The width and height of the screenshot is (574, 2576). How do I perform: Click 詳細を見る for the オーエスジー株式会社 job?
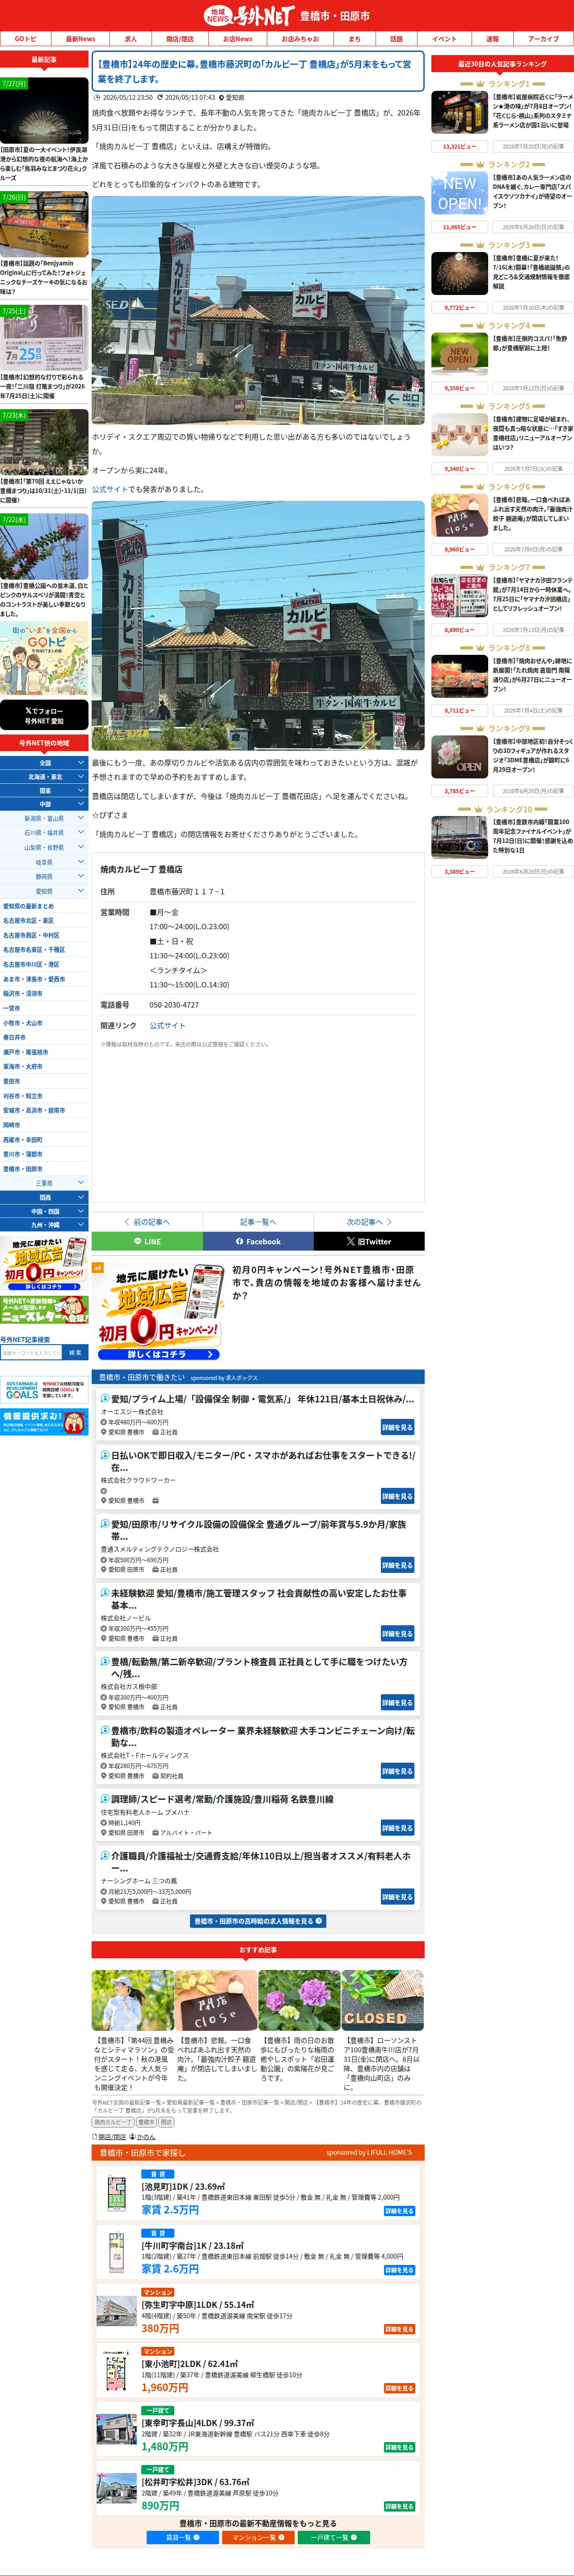397,1427
